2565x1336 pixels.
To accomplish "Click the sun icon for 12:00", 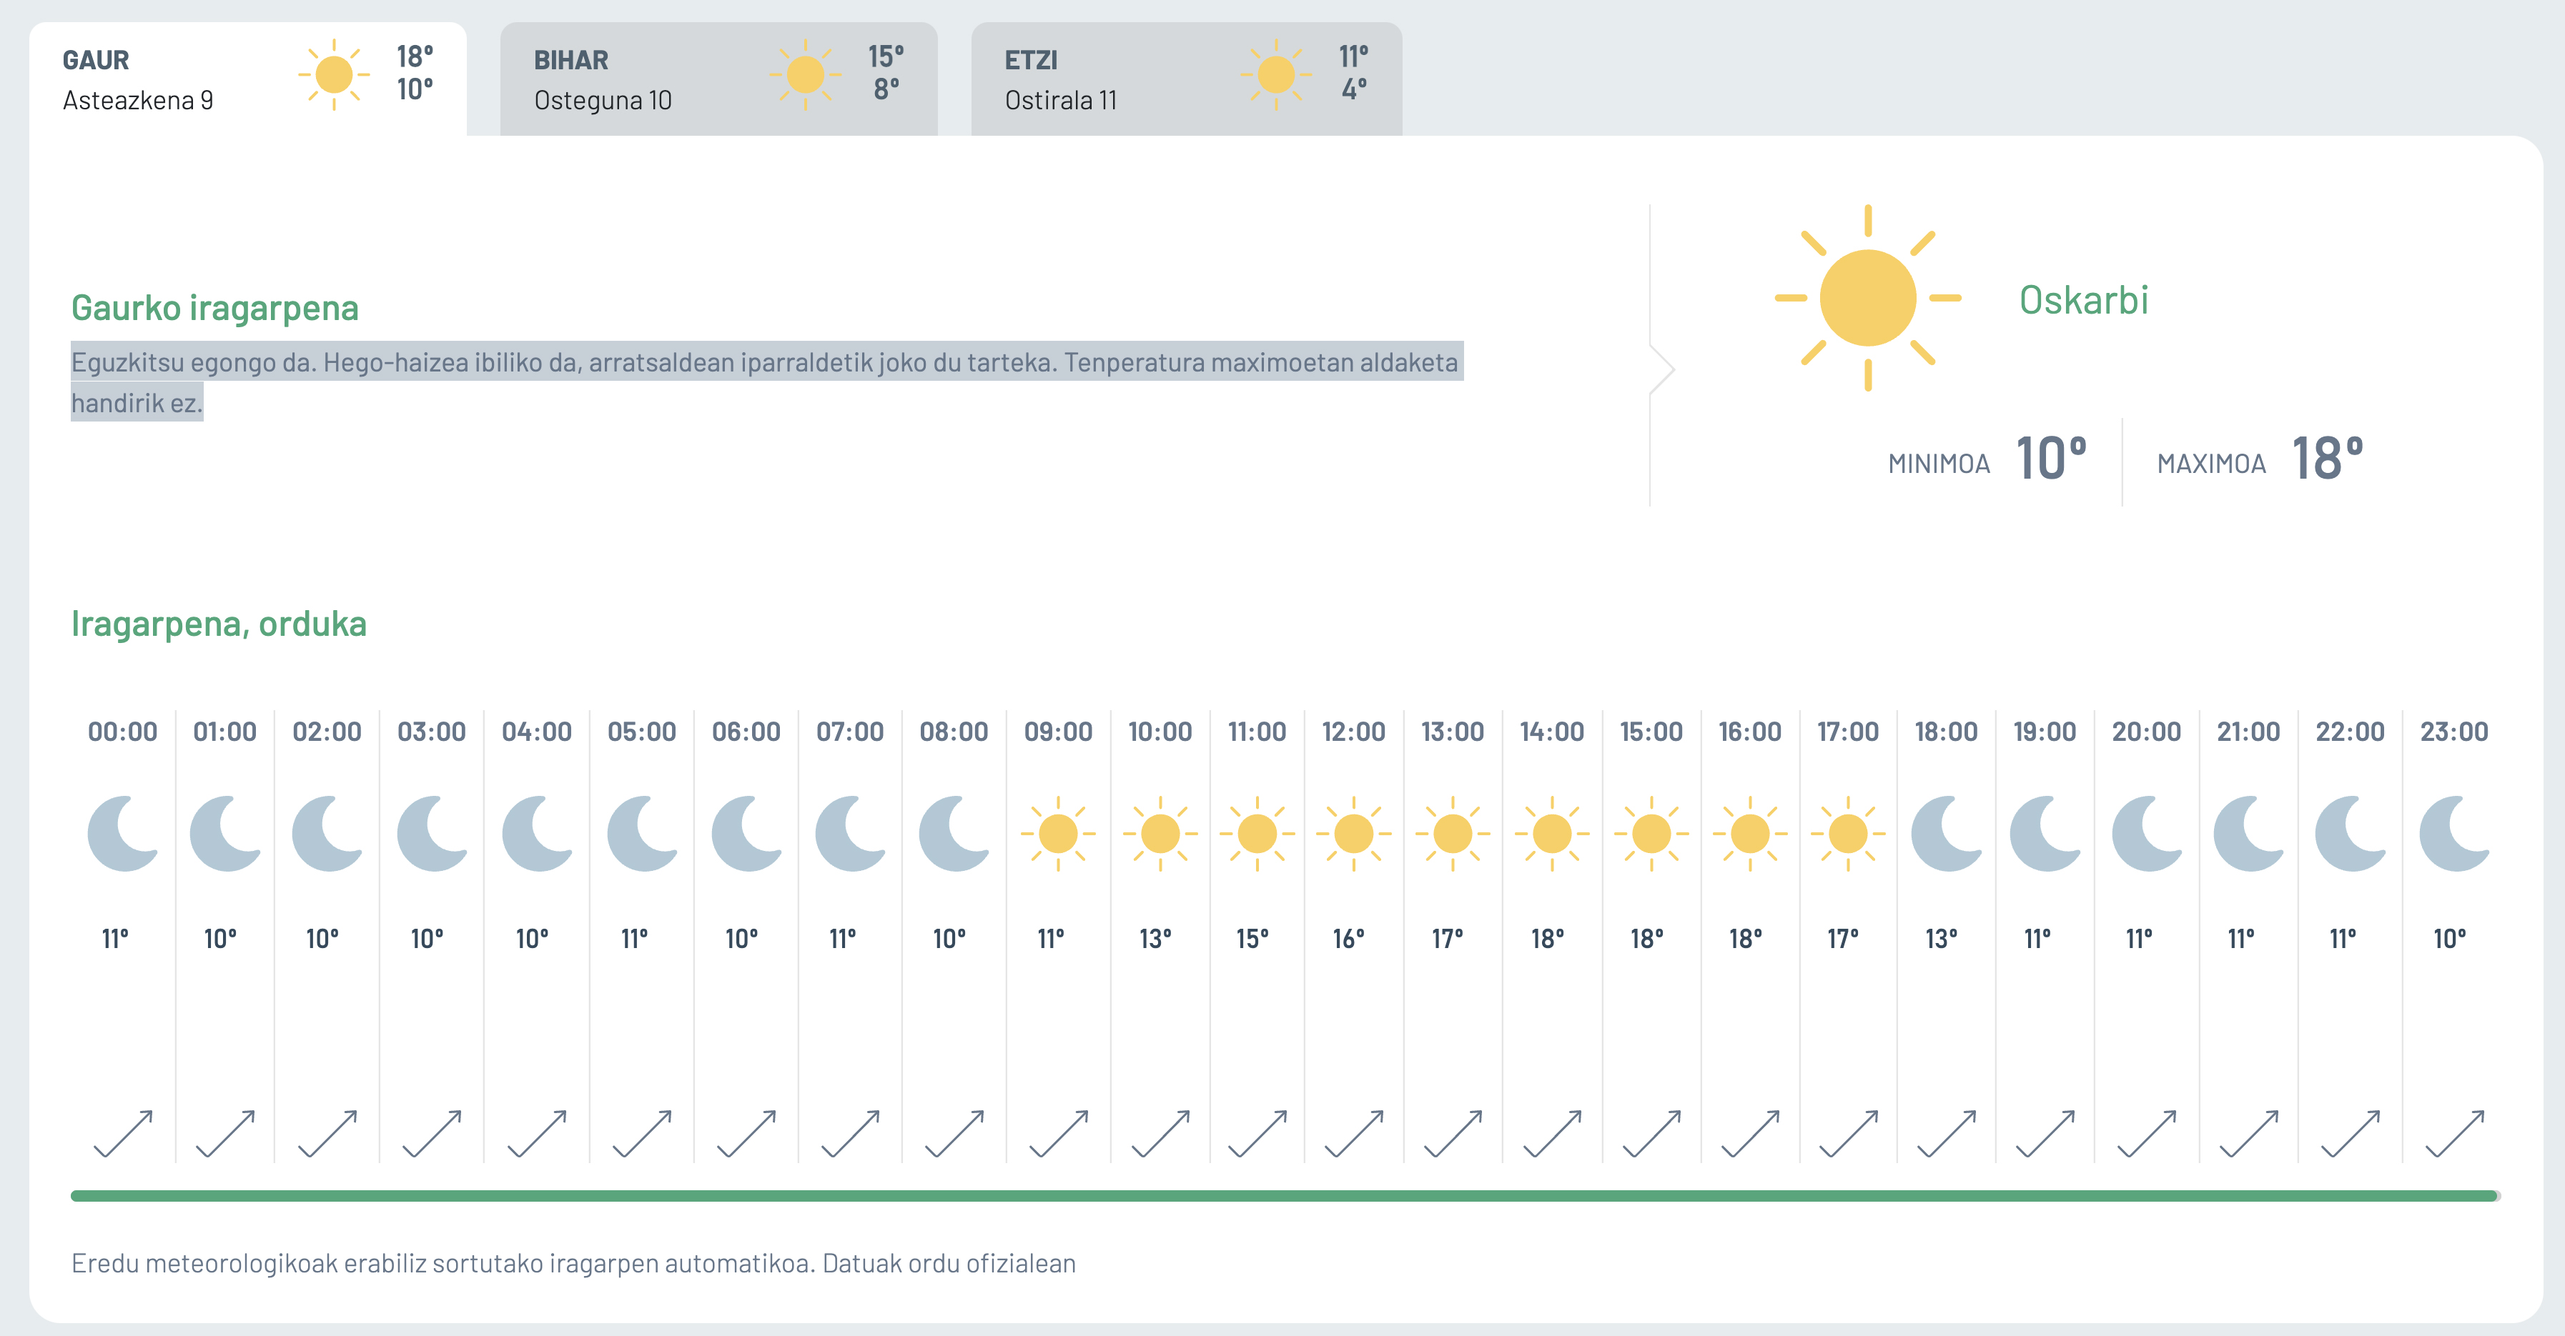I will [1353, 834].
